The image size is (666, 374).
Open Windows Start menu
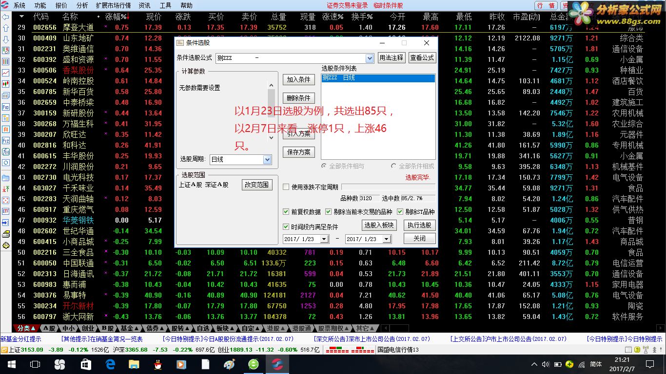(11, 364)
